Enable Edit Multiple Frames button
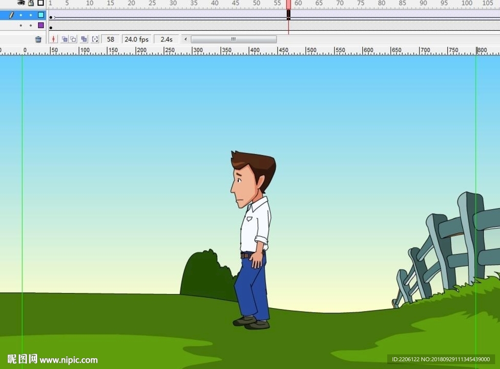500x369 pixels. (84, 39)
